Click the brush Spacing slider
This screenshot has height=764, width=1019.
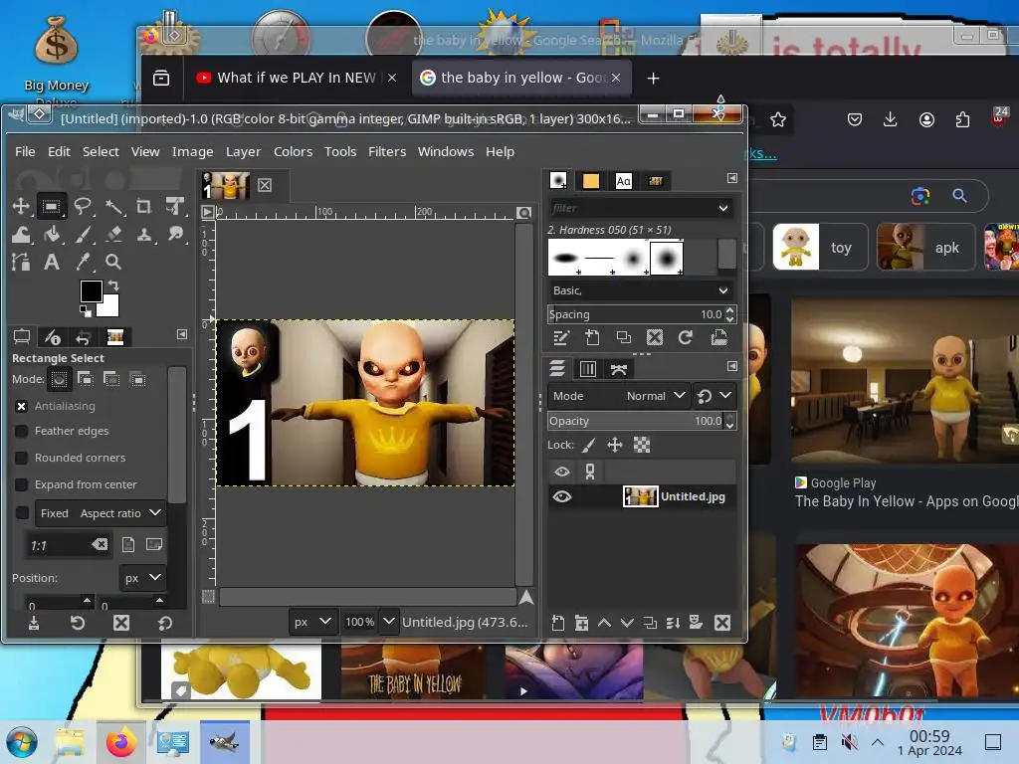point(637,314)
